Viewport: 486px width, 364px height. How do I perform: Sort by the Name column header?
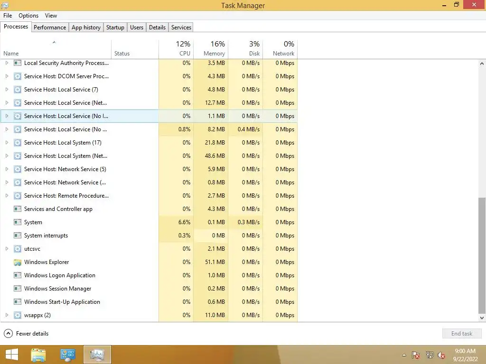(56, 49)
